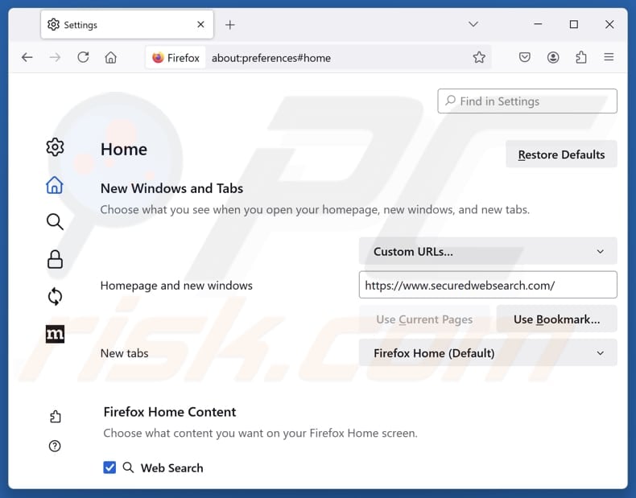The image size is (636, 498).
Task: Click Use Bookmark… button
Action: pyautogui.click(x=556, y=319)
